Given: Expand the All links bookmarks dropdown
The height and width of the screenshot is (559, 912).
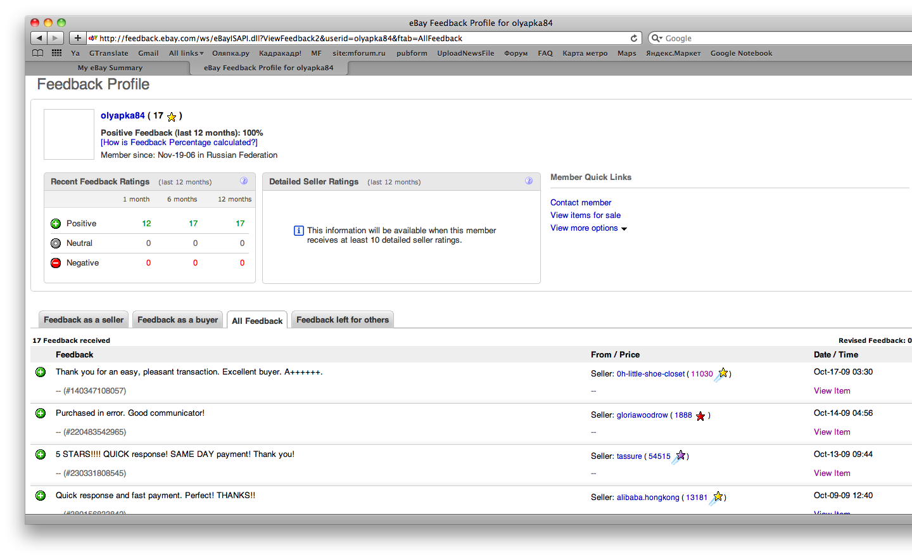Looking at the screenshot, I should (x=186, y=53).
